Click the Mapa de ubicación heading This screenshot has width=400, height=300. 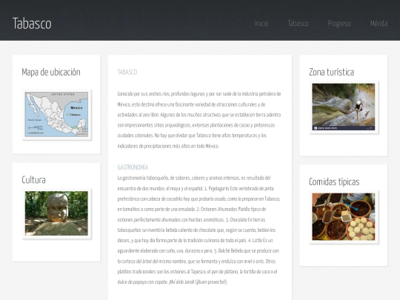pos(51,72)
